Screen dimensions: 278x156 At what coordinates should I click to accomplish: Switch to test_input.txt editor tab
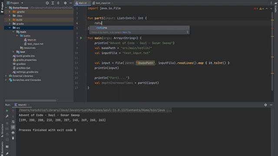point(103,3)
